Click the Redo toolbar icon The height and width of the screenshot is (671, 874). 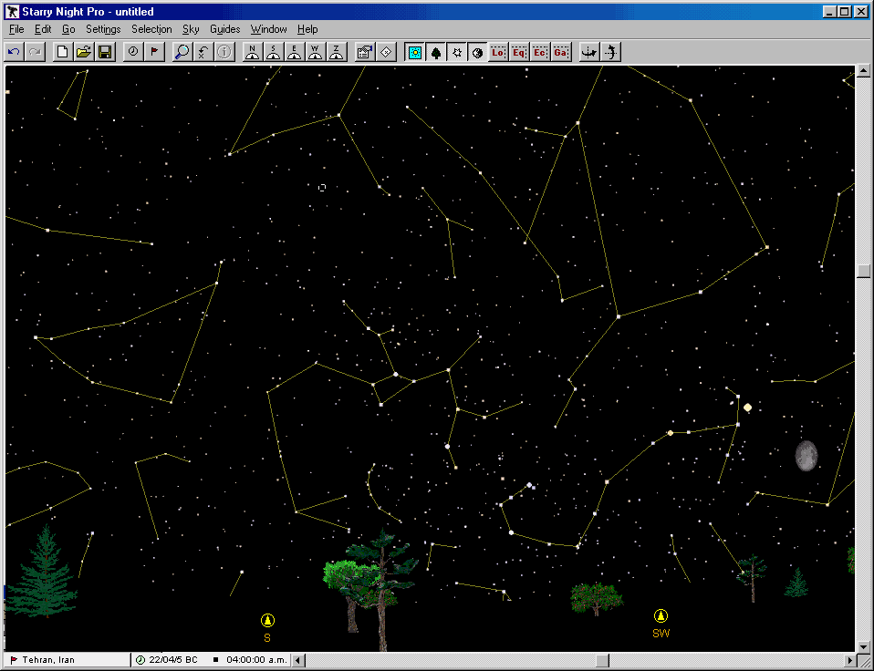pos(35,52)
